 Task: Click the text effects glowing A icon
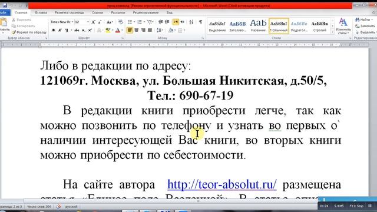[99, 30]
